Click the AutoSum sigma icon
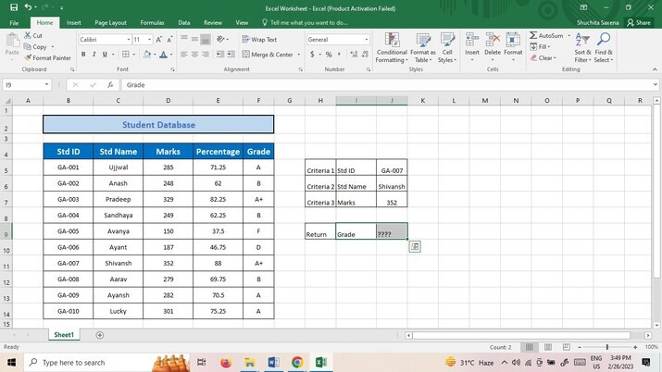 pyautogui.click(x=533, y=35)
